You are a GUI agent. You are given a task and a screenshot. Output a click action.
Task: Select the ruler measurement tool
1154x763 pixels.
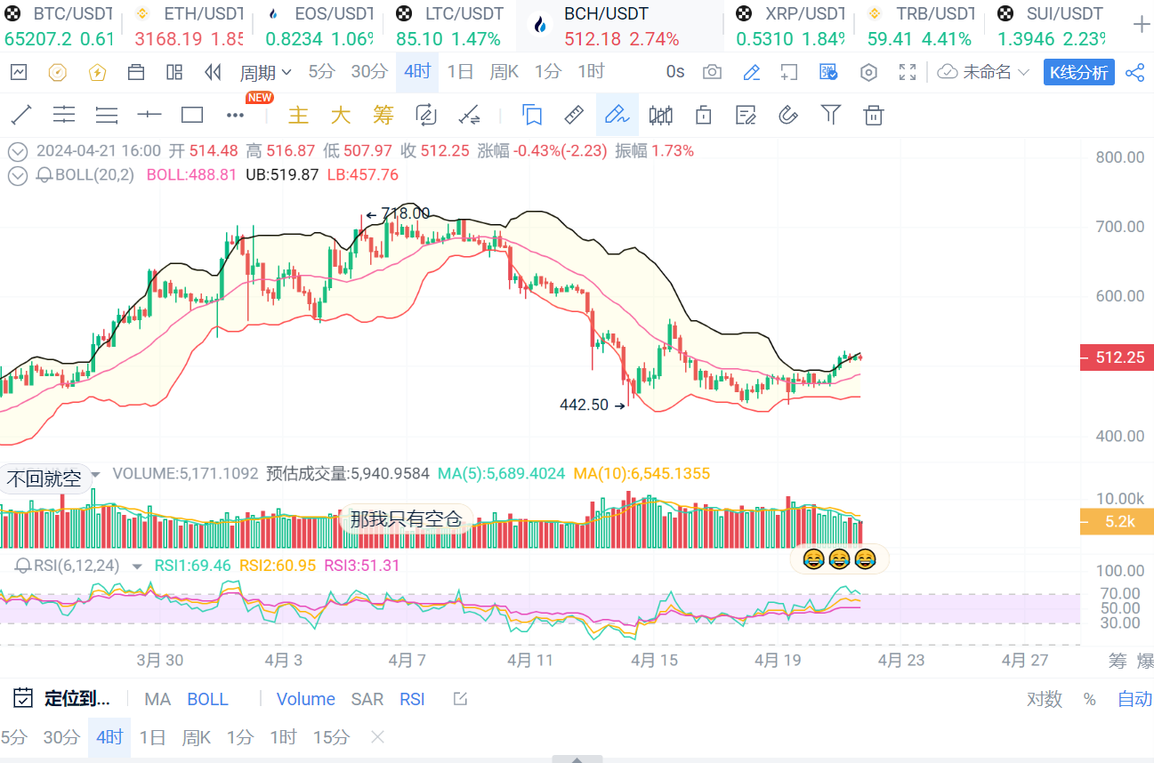574,115
